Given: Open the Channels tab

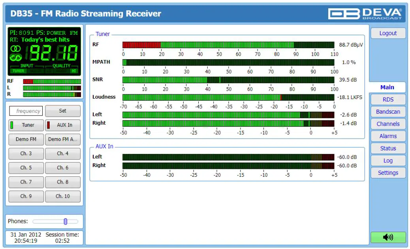Looking at the screenshot, I should pos(388,124).
